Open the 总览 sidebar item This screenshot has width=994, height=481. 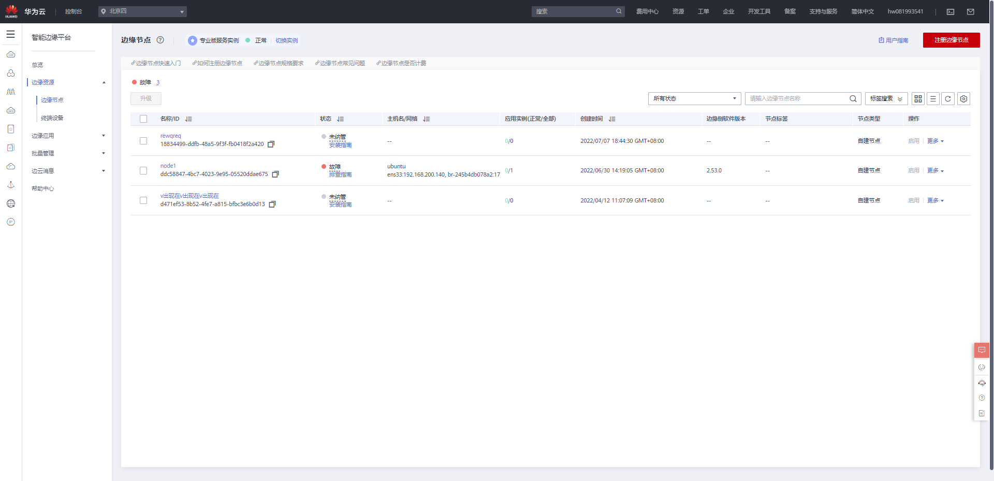37,65
